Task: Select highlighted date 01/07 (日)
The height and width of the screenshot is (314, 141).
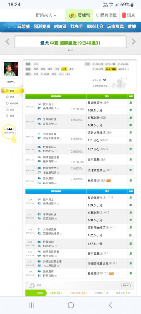Action: click(110, 69)
